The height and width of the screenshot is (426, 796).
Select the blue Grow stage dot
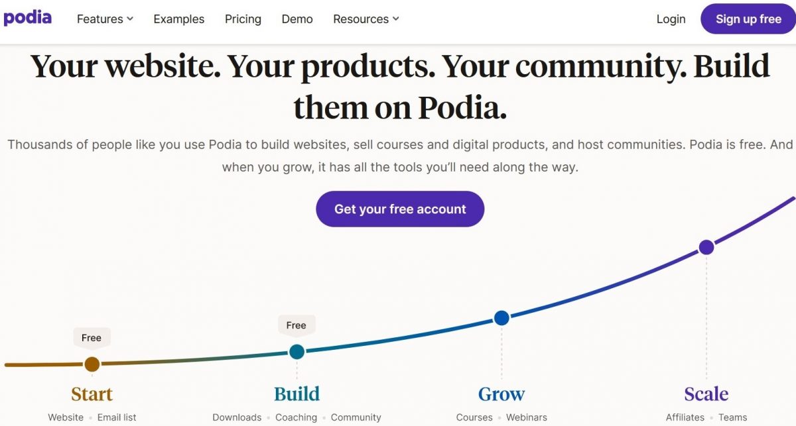[x=501, y=318]
